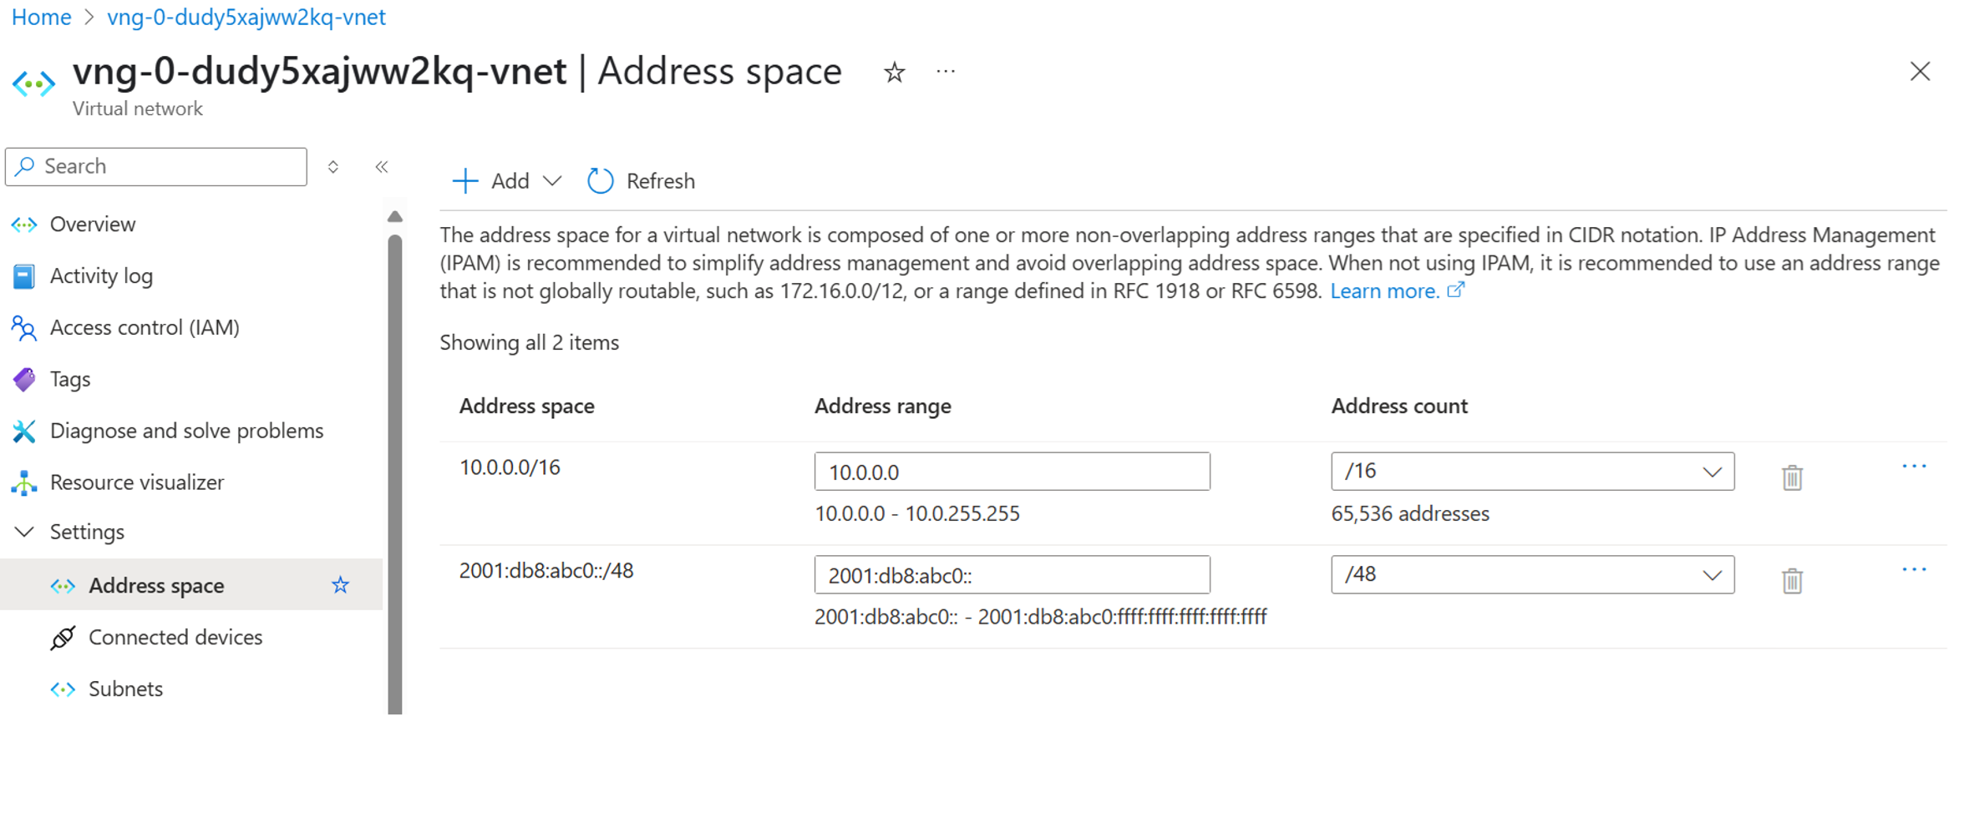Click the 10.0.0.0 address range field
1969x833 pixels.
point(1012,472)
